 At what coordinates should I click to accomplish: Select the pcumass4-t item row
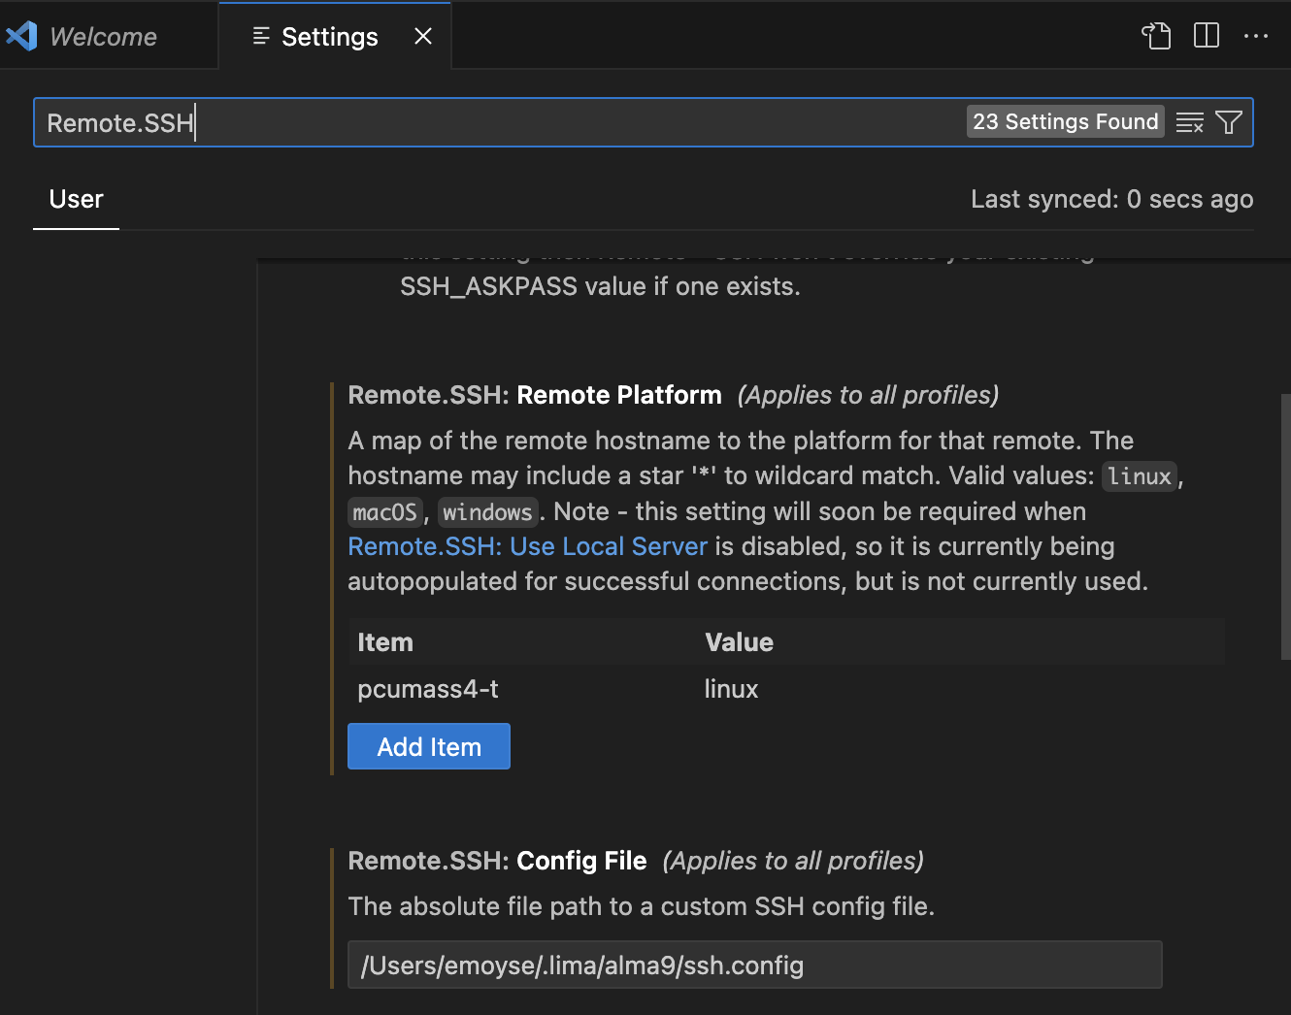click(x=429, y=689)
